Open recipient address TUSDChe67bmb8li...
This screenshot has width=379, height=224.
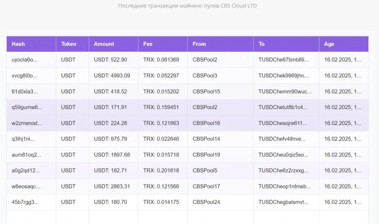click(x=284, y=60)
